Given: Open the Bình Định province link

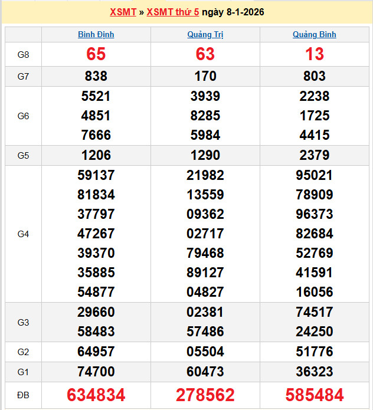Looking at the screenshot, I should pos(96,35).
